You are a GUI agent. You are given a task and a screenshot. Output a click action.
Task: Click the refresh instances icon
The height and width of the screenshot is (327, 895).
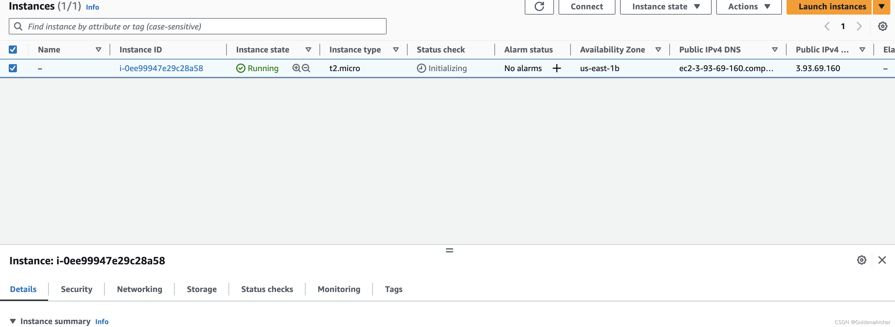[x=539, y=6]
